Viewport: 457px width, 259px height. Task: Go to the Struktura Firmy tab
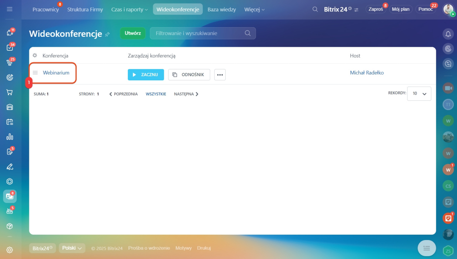pos(85,9)
